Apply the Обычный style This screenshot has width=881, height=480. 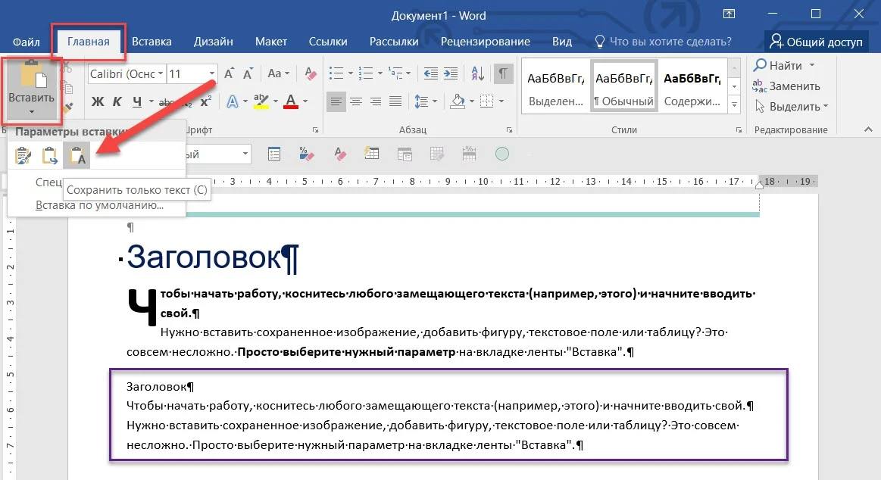624,86
